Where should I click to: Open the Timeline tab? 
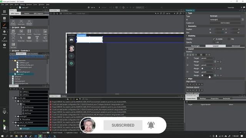(64, 96)
